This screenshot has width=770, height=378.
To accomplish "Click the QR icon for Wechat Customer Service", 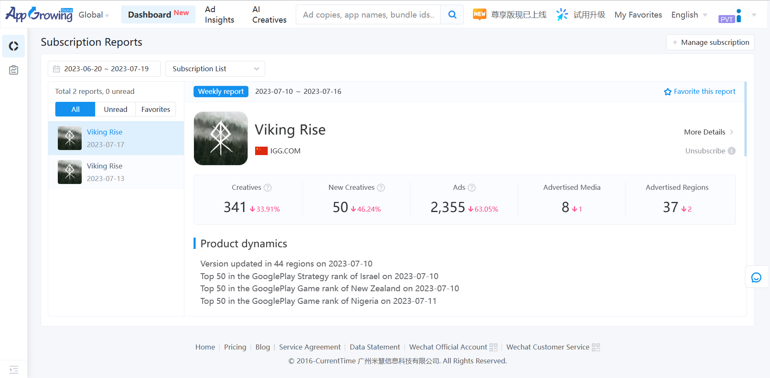I will (596, 347).
